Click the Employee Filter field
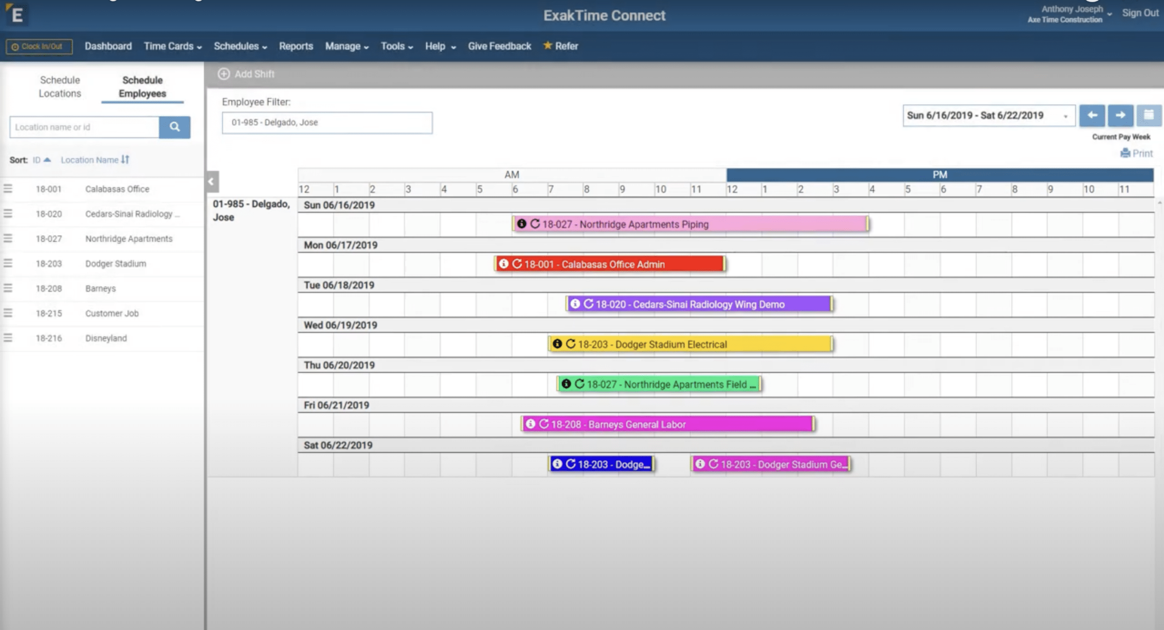The image size is (1164, 630). coord(327,123)
